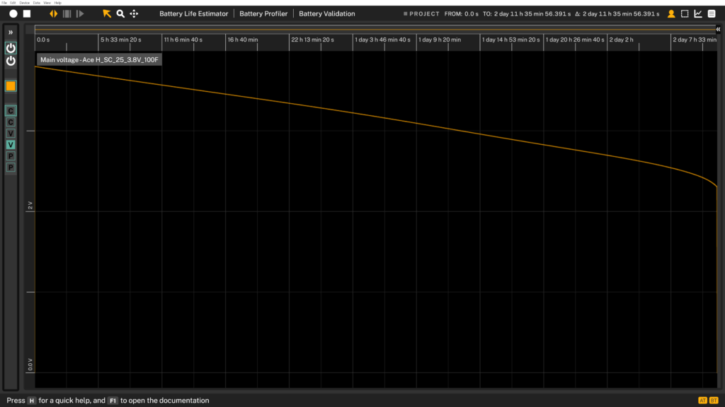
Task: Activate the zoom magnifier tool
Action: click(120, 13)
